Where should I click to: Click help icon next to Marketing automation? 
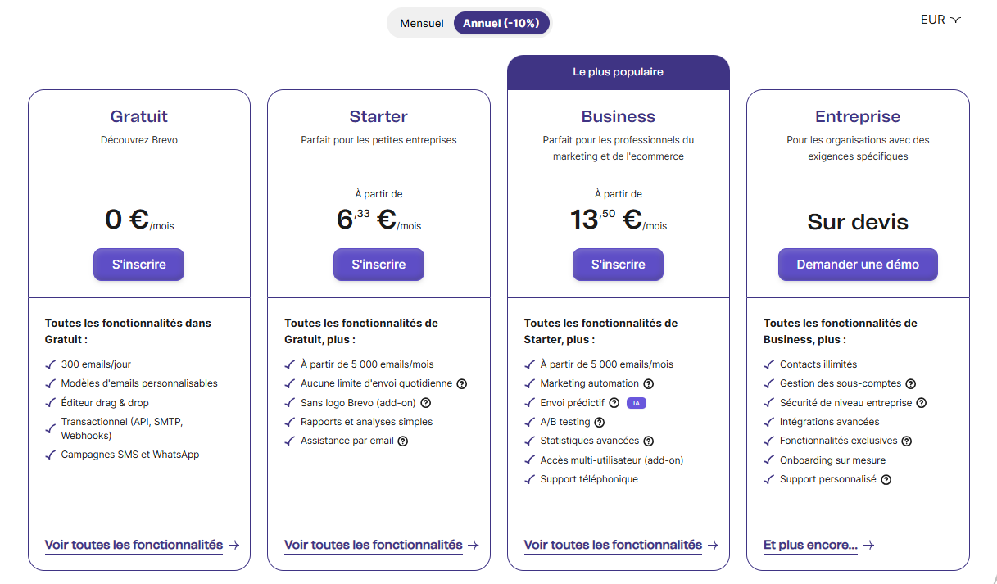click(649, 383)
